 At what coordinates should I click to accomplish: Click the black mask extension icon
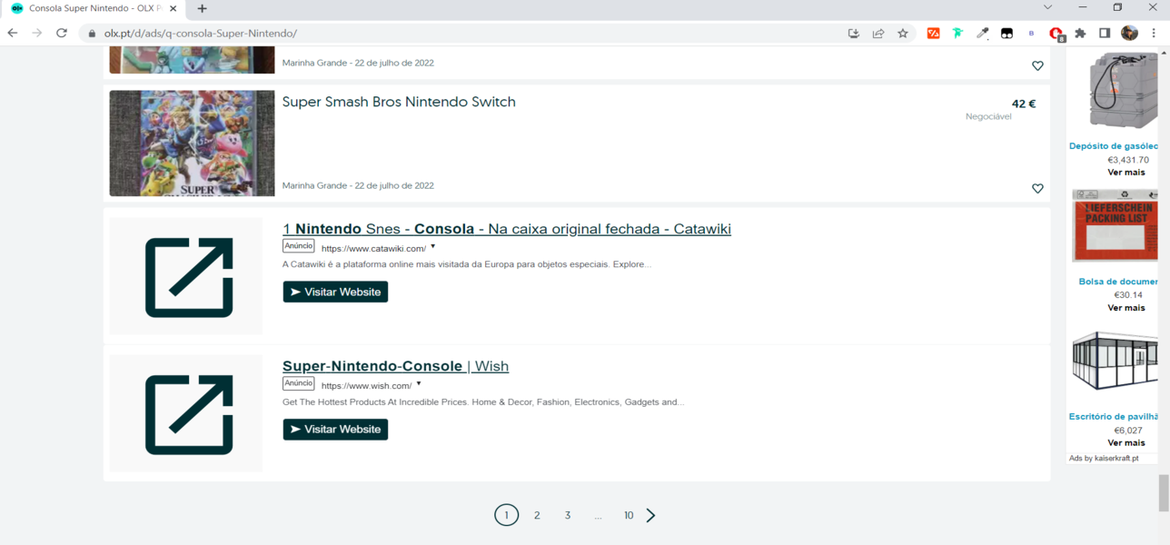[x=1006, y=34]
